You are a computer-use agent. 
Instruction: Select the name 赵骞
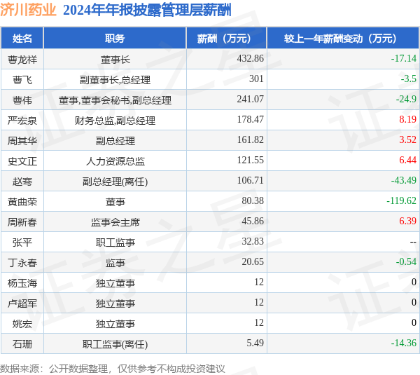click(x=22, y=182)
